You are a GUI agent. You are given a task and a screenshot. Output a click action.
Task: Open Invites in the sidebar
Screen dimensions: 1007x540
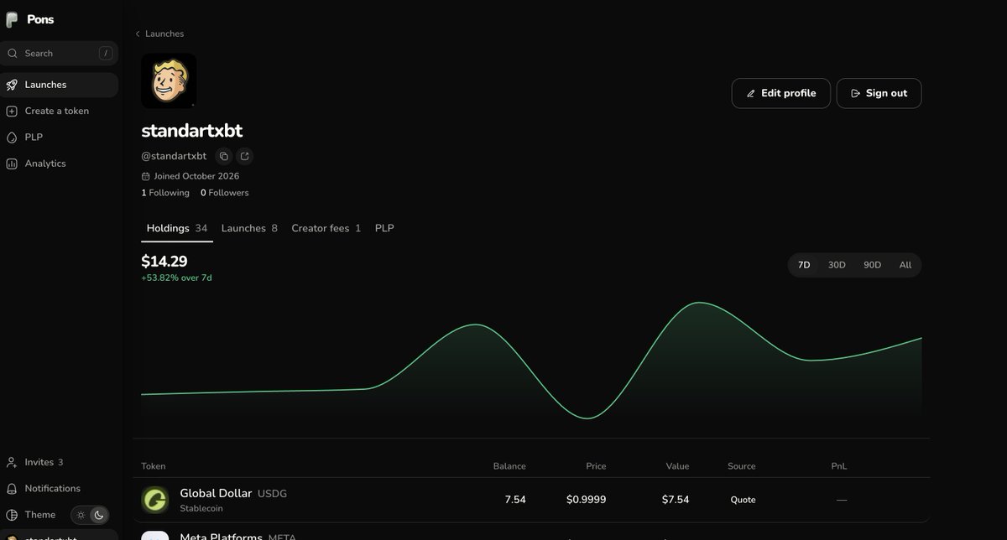[59, 462]
